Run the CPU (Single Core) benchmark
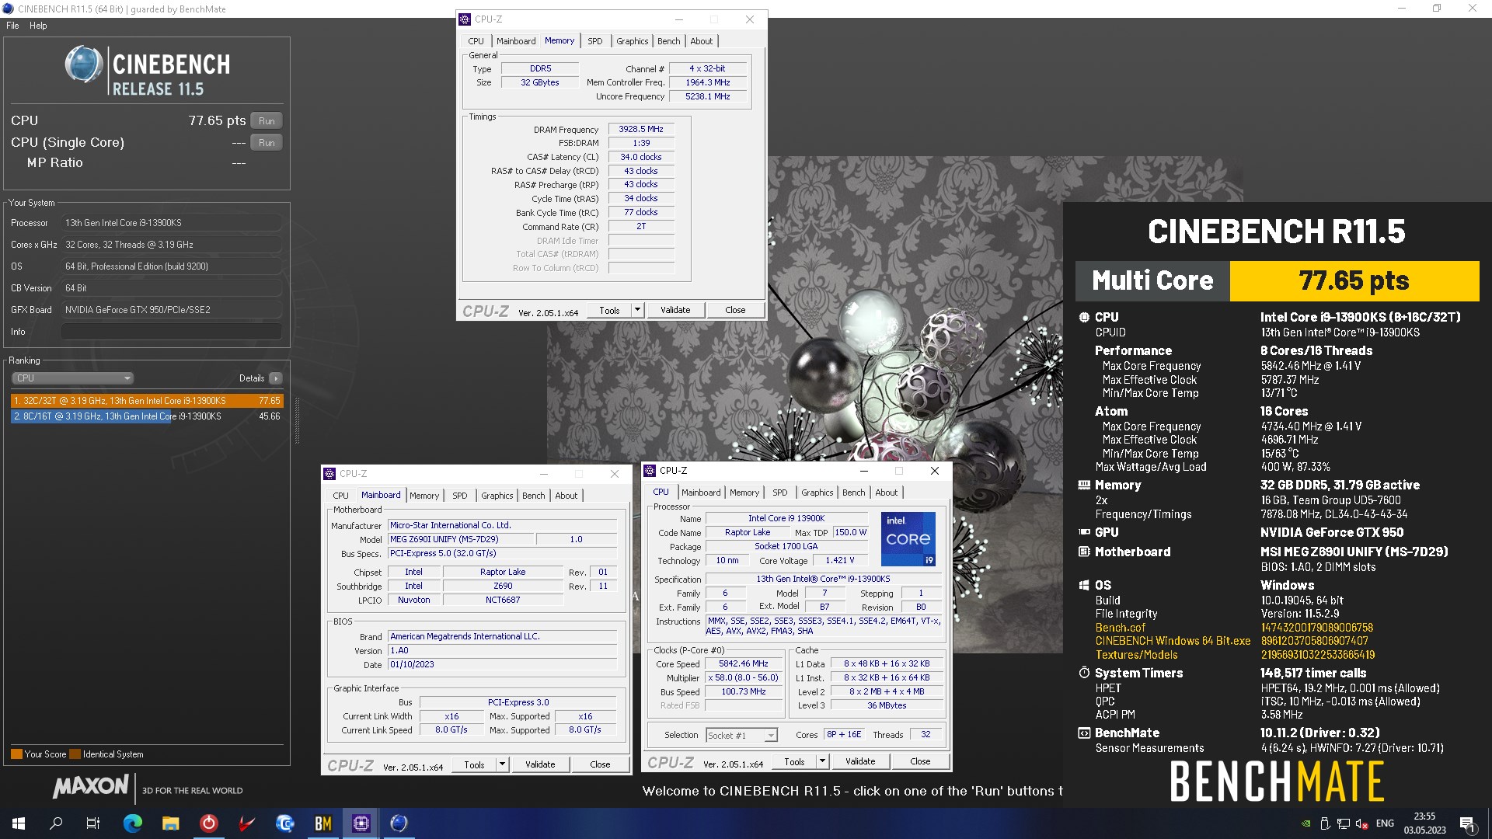Viewport: 1492px width, 839px height. (267, 143)
